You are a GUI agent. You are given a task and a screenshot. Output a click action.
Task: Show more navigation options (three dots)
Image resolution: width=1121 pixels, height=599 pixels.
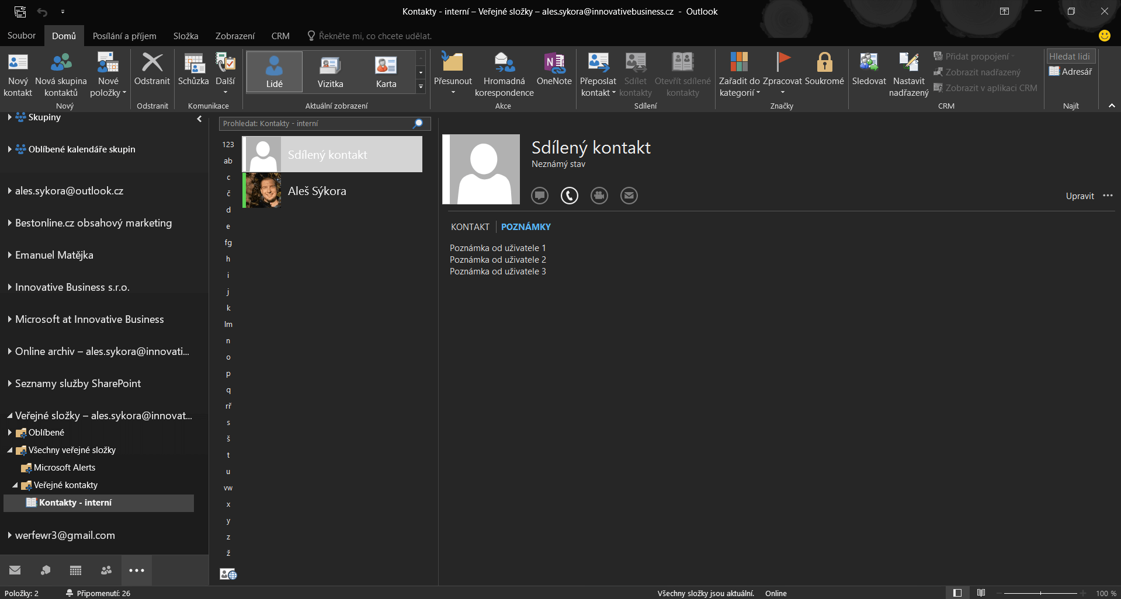[x=137, y=570]
